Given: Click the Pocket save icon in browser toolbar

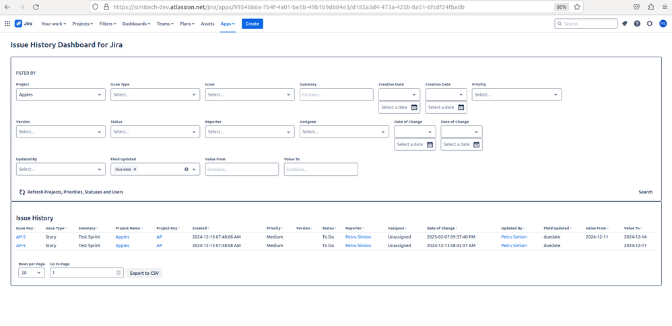Looking at the screenshot, I should click(637, 7).
